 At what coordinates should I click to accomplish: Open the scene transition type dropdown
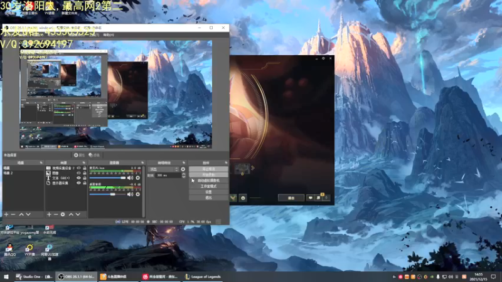164,169
